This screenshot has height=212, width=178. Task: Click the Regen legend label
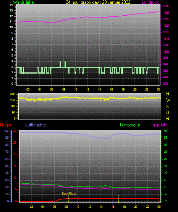pyautogui.click(x=6, y=125)
